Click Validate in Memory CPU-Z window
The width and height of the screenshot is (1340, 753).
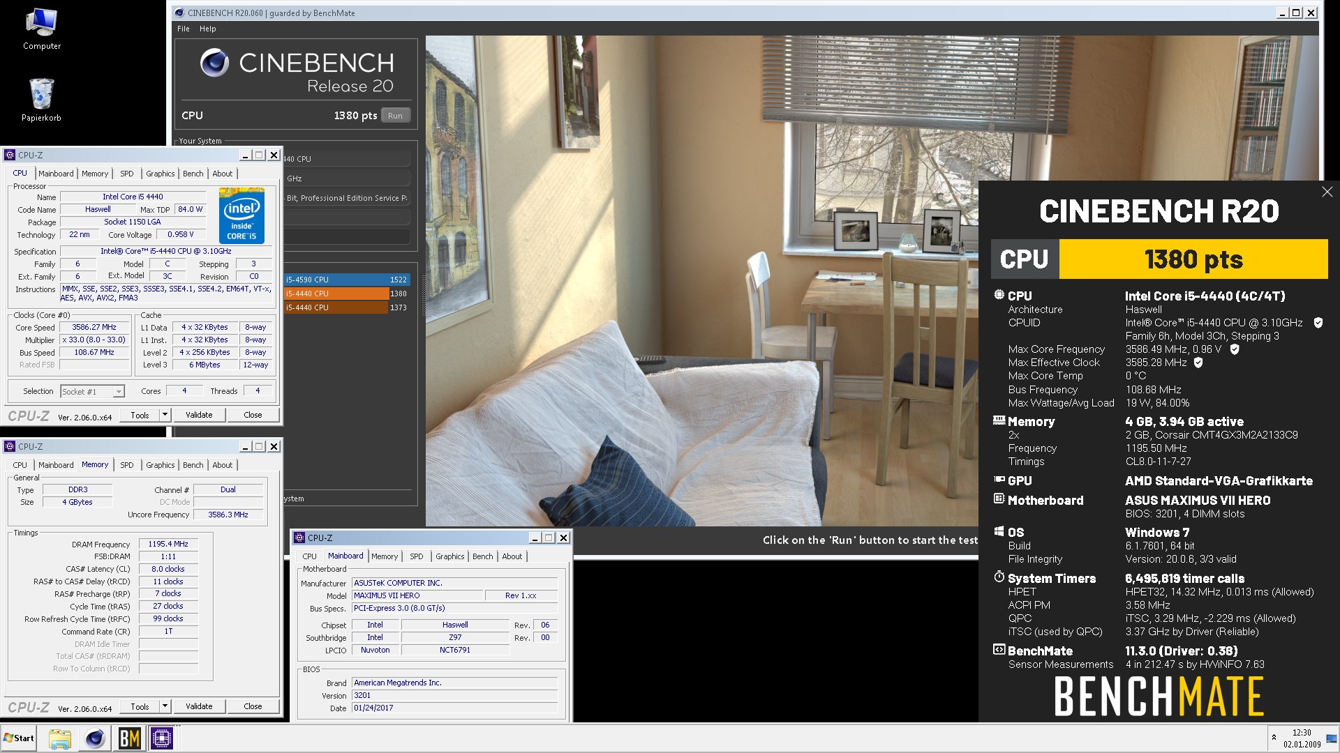pyautogui.click(x=199, y=706)
